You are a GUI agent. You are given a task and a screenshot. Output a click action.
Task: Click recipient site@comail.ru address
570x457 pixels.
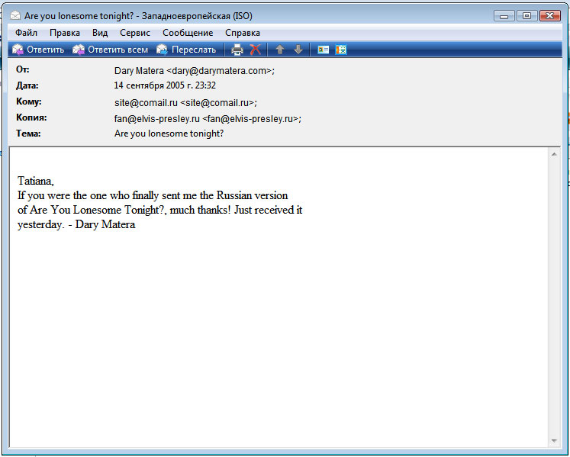185,102
